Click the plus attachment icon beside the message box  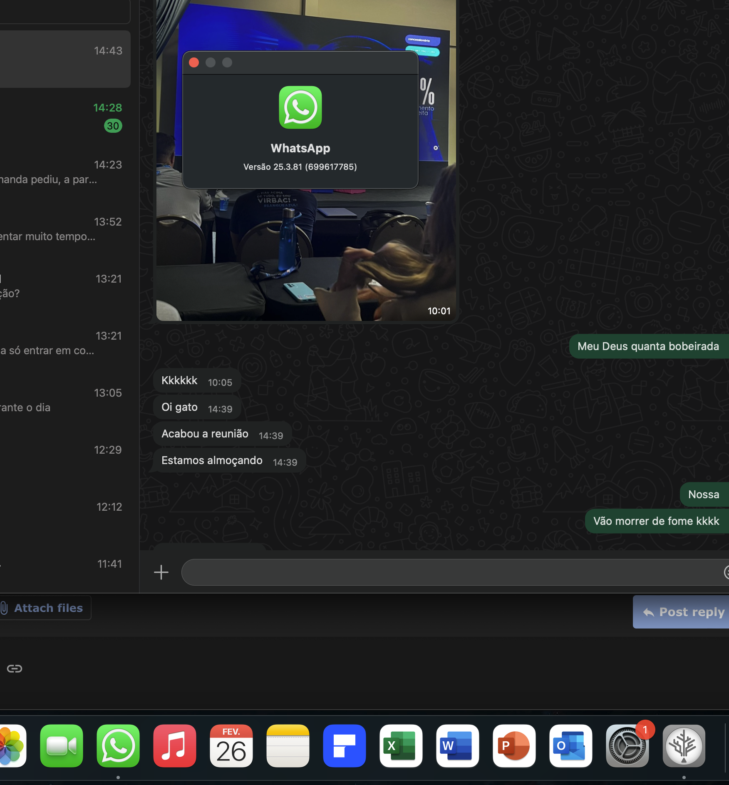pos(161,572)
